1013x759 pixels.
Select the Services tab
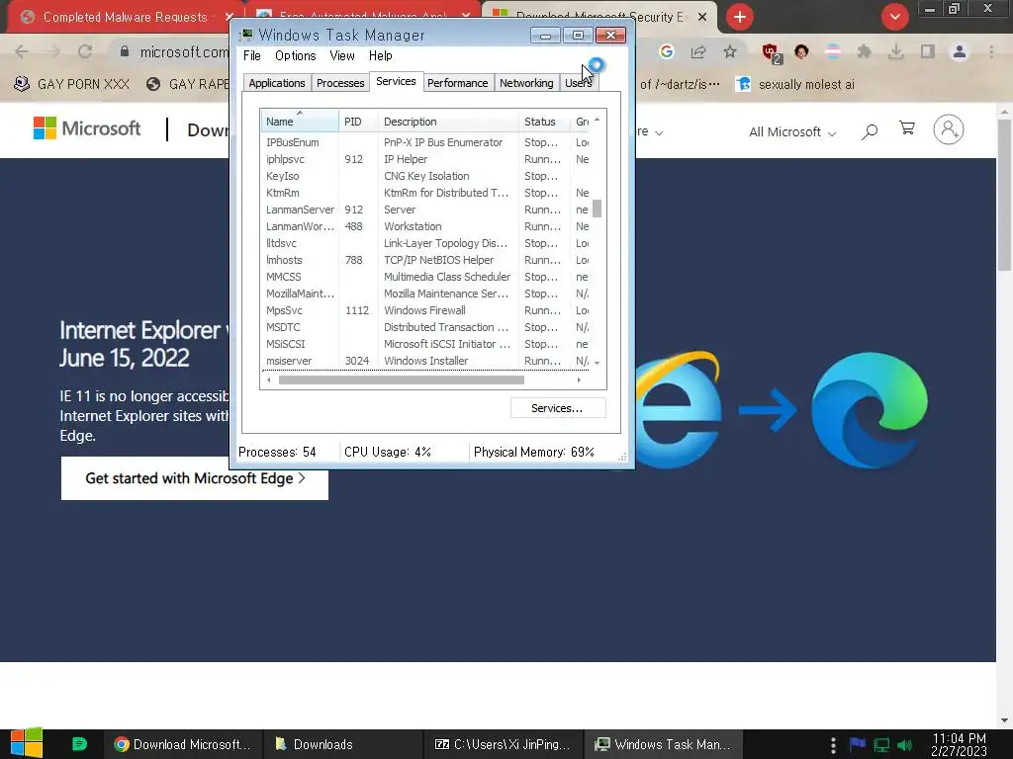pos(396,81)
